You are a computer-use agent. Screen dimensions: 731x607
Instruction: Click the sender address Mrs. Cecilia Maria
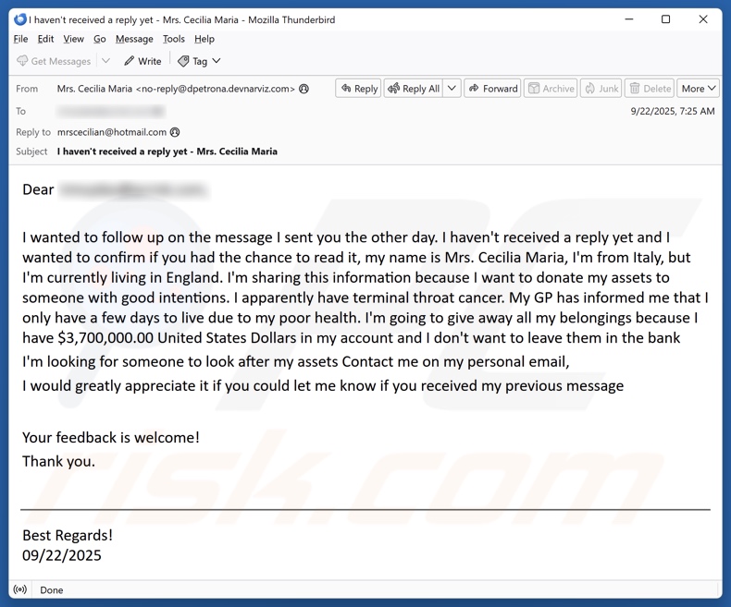(x=176, y=89)
